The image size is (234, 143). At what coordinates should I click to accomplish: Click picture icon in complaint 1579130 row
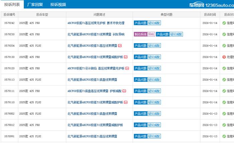pyautogui.click(x=126, y=57)
